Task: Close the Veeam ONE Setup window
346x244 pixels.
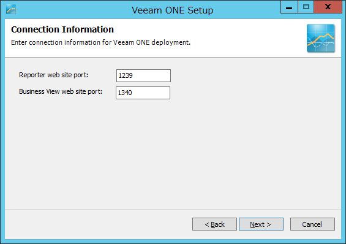Action: click(x=328, y=7)
